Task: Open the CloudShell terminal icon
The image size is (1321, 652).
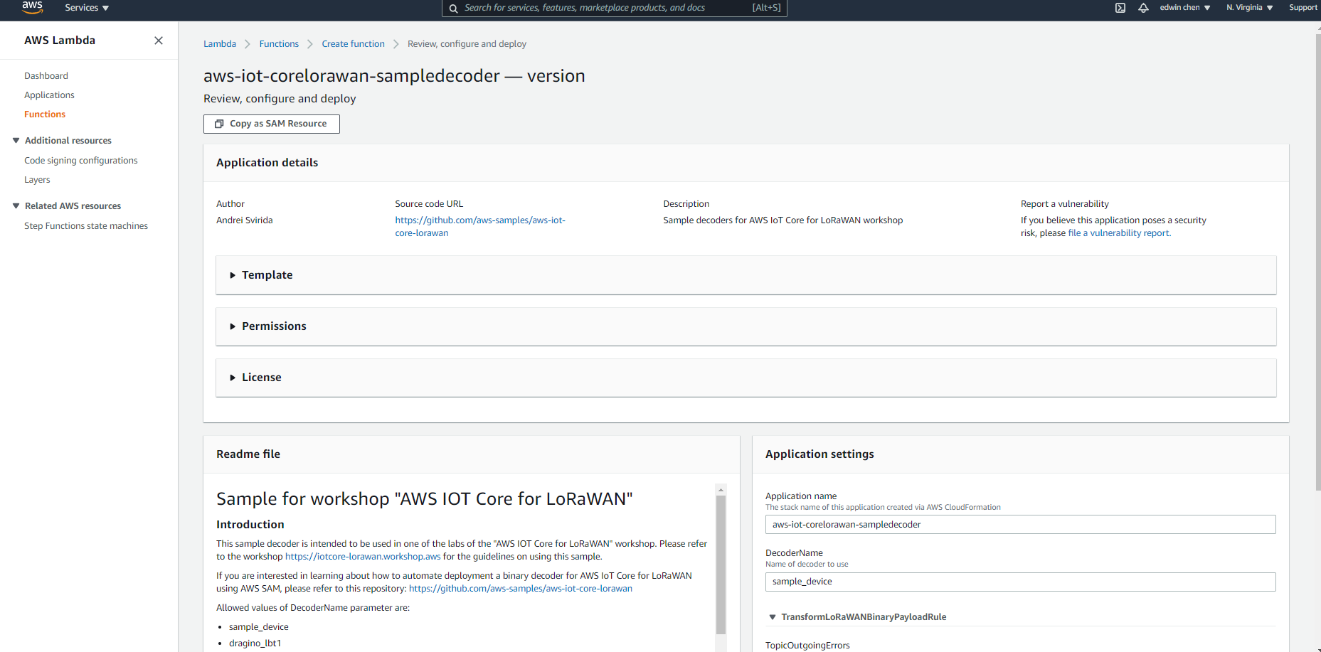Action: (x=1120, y=8)
